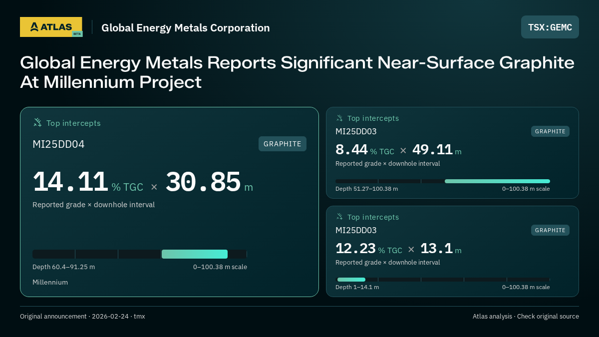Click the 14.11 % TGC grade value

point(88,182)
